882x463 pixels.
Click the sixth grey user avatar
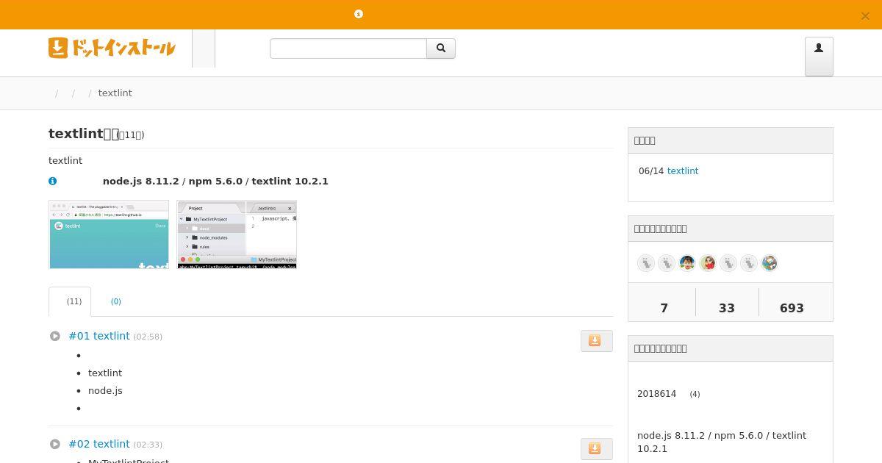pos(749,263)
